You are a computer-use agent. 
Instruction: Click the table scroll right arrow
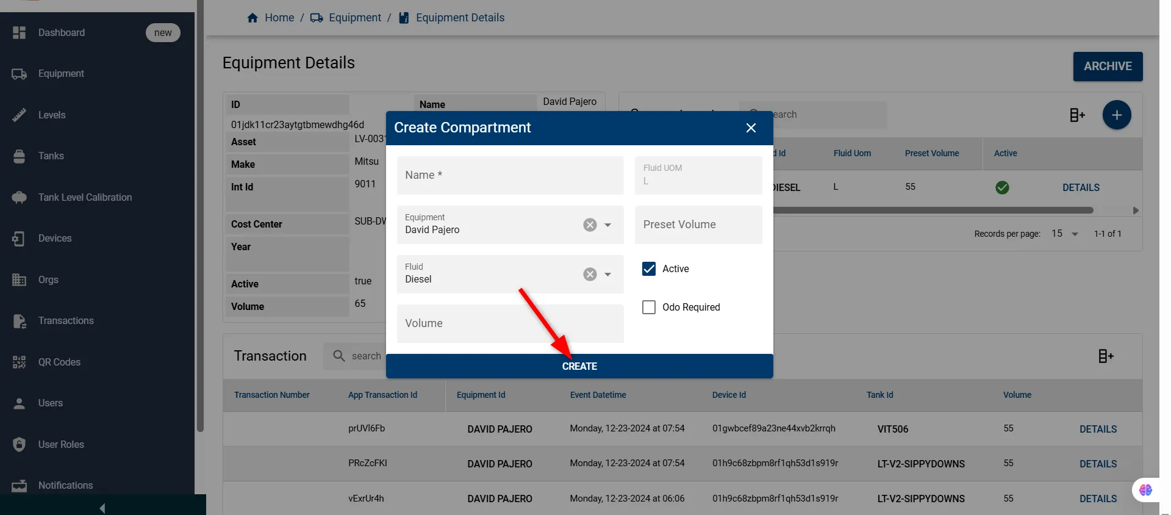pyautogui.click(x=1135, y=211)
